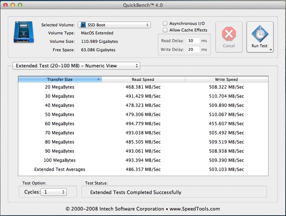Image resolution: width=286 pixels, height=216 pixels.
Task: Click read speed 478.323 MB/Sec
Action: (x=143, y=105)
